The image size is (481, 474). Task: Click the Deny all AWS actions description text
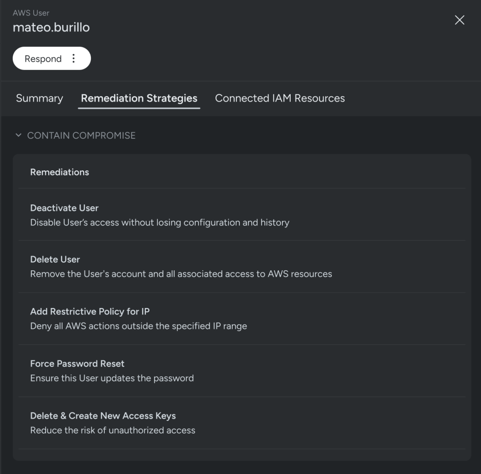coord(139,326)
